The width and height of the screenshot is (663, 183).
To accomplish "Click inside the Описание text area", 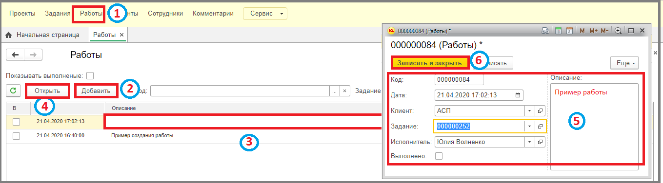I will [594, 127].
